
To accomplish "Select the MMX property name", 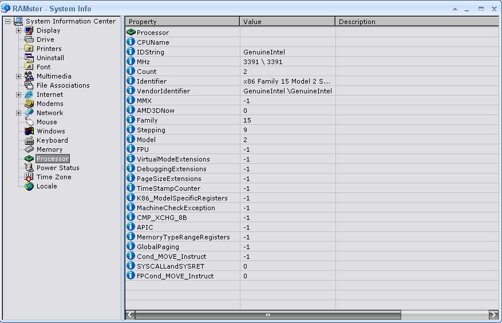I will pyautogui.click(x=144, y=101).
